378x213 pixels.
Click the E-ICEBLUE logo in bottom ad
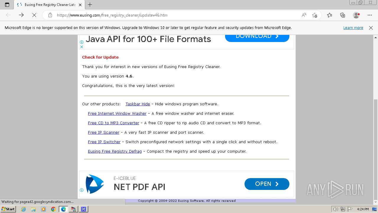tap(95, 184)
